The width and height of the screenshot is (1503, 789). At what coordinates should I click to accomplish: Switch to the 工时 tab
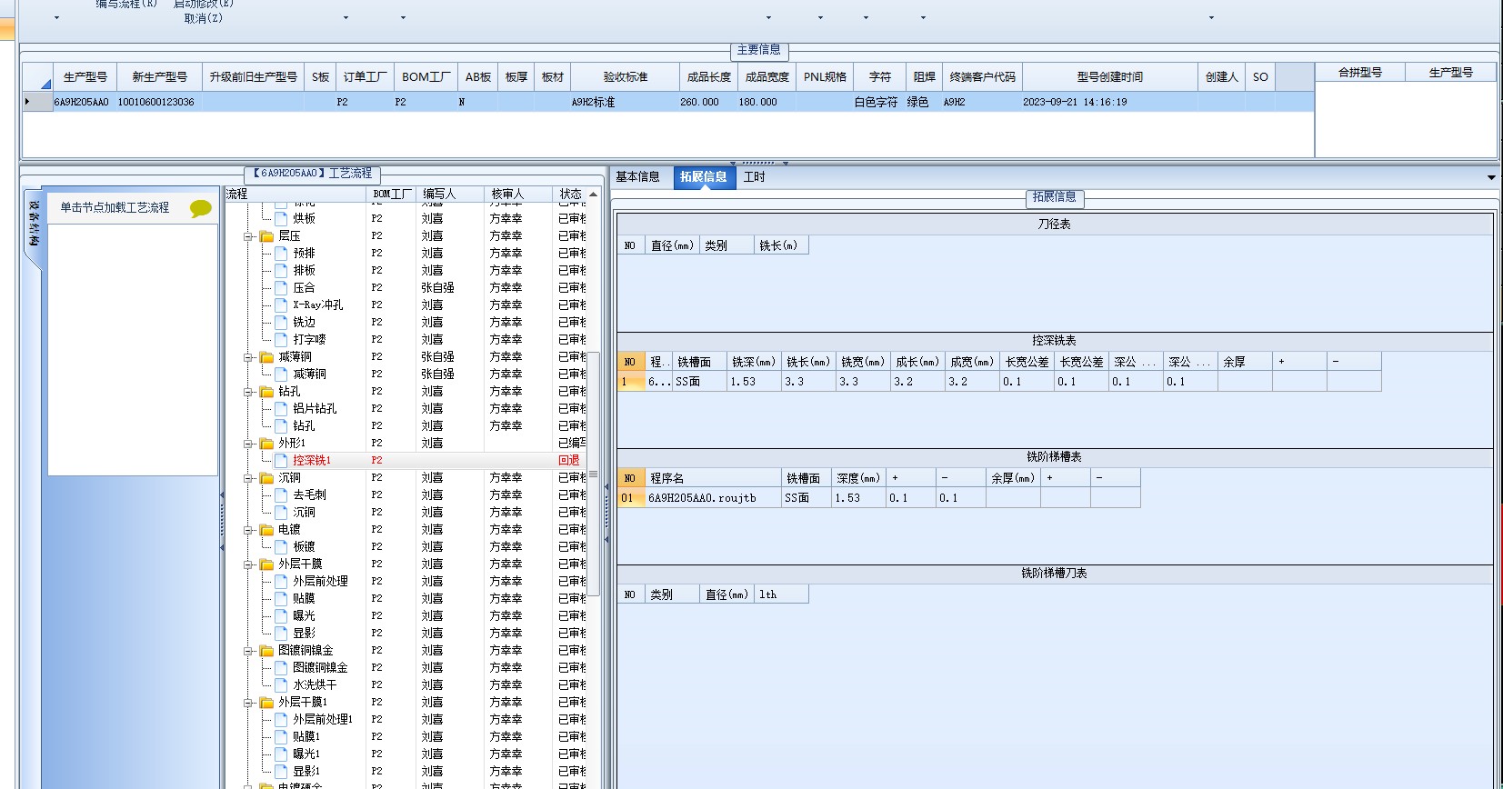pyautogui.click(x=755, y=177)
